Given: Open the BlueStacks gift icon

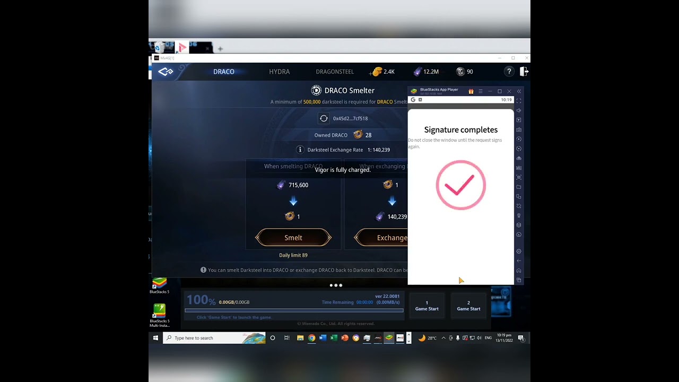Looking at the screenshot, I should pos(471,91).
